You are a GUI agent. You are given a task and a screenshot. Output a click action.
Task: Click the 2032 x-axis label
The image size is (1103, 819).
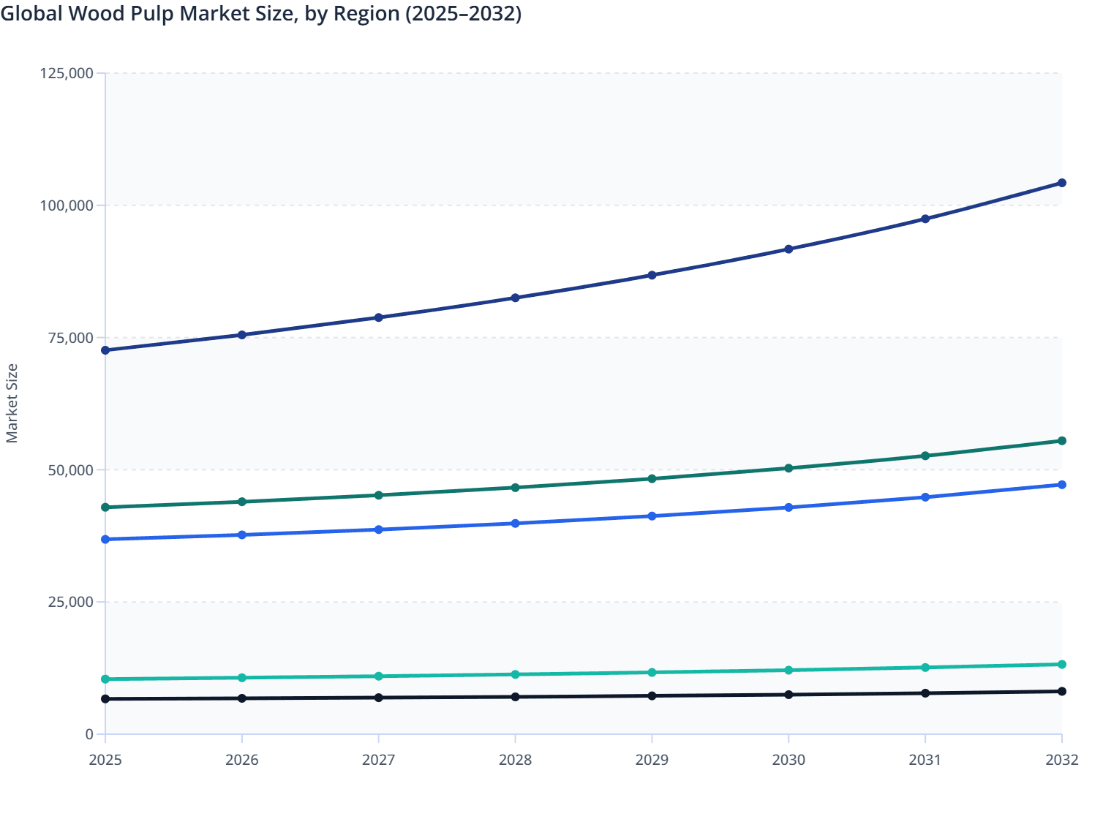coord(1062,760)
